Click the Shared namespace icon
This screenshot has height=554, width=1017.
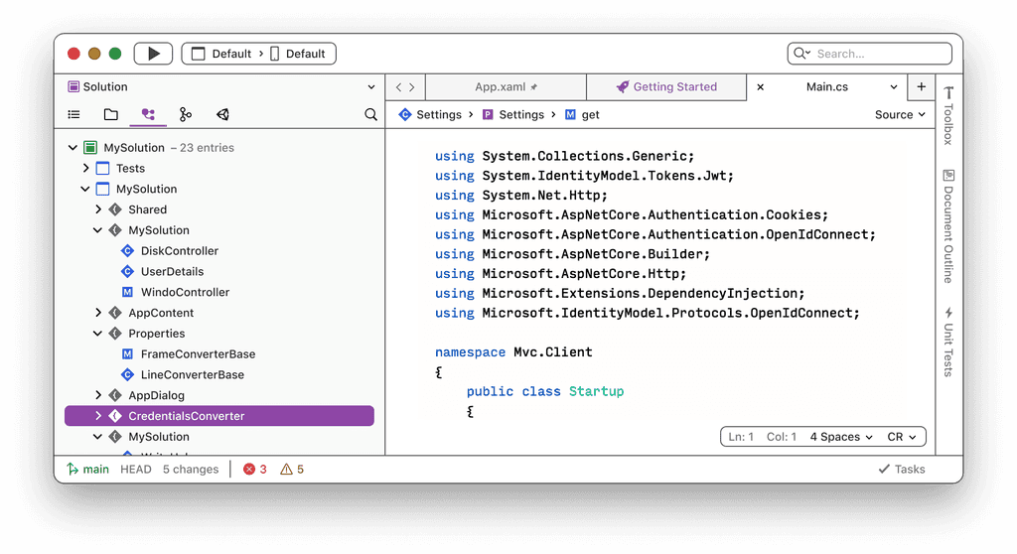[115, 209]
